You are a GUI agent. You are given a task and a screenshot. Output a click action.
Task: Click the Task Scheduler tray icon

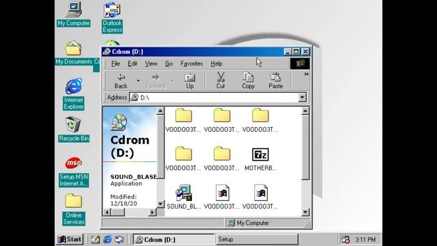(346, 239)
